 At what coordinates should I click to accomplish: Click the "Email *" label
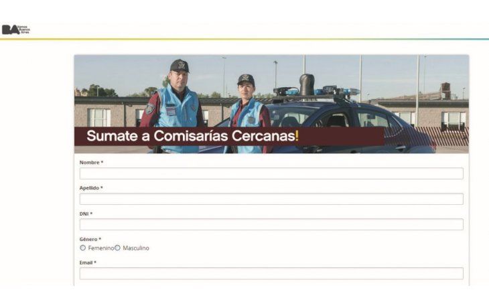click(x=88, y=262)
